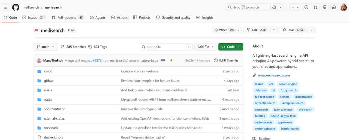Open Copilot dropdown arrow beside chat icon
349x140 pixels.
(281, 7)
